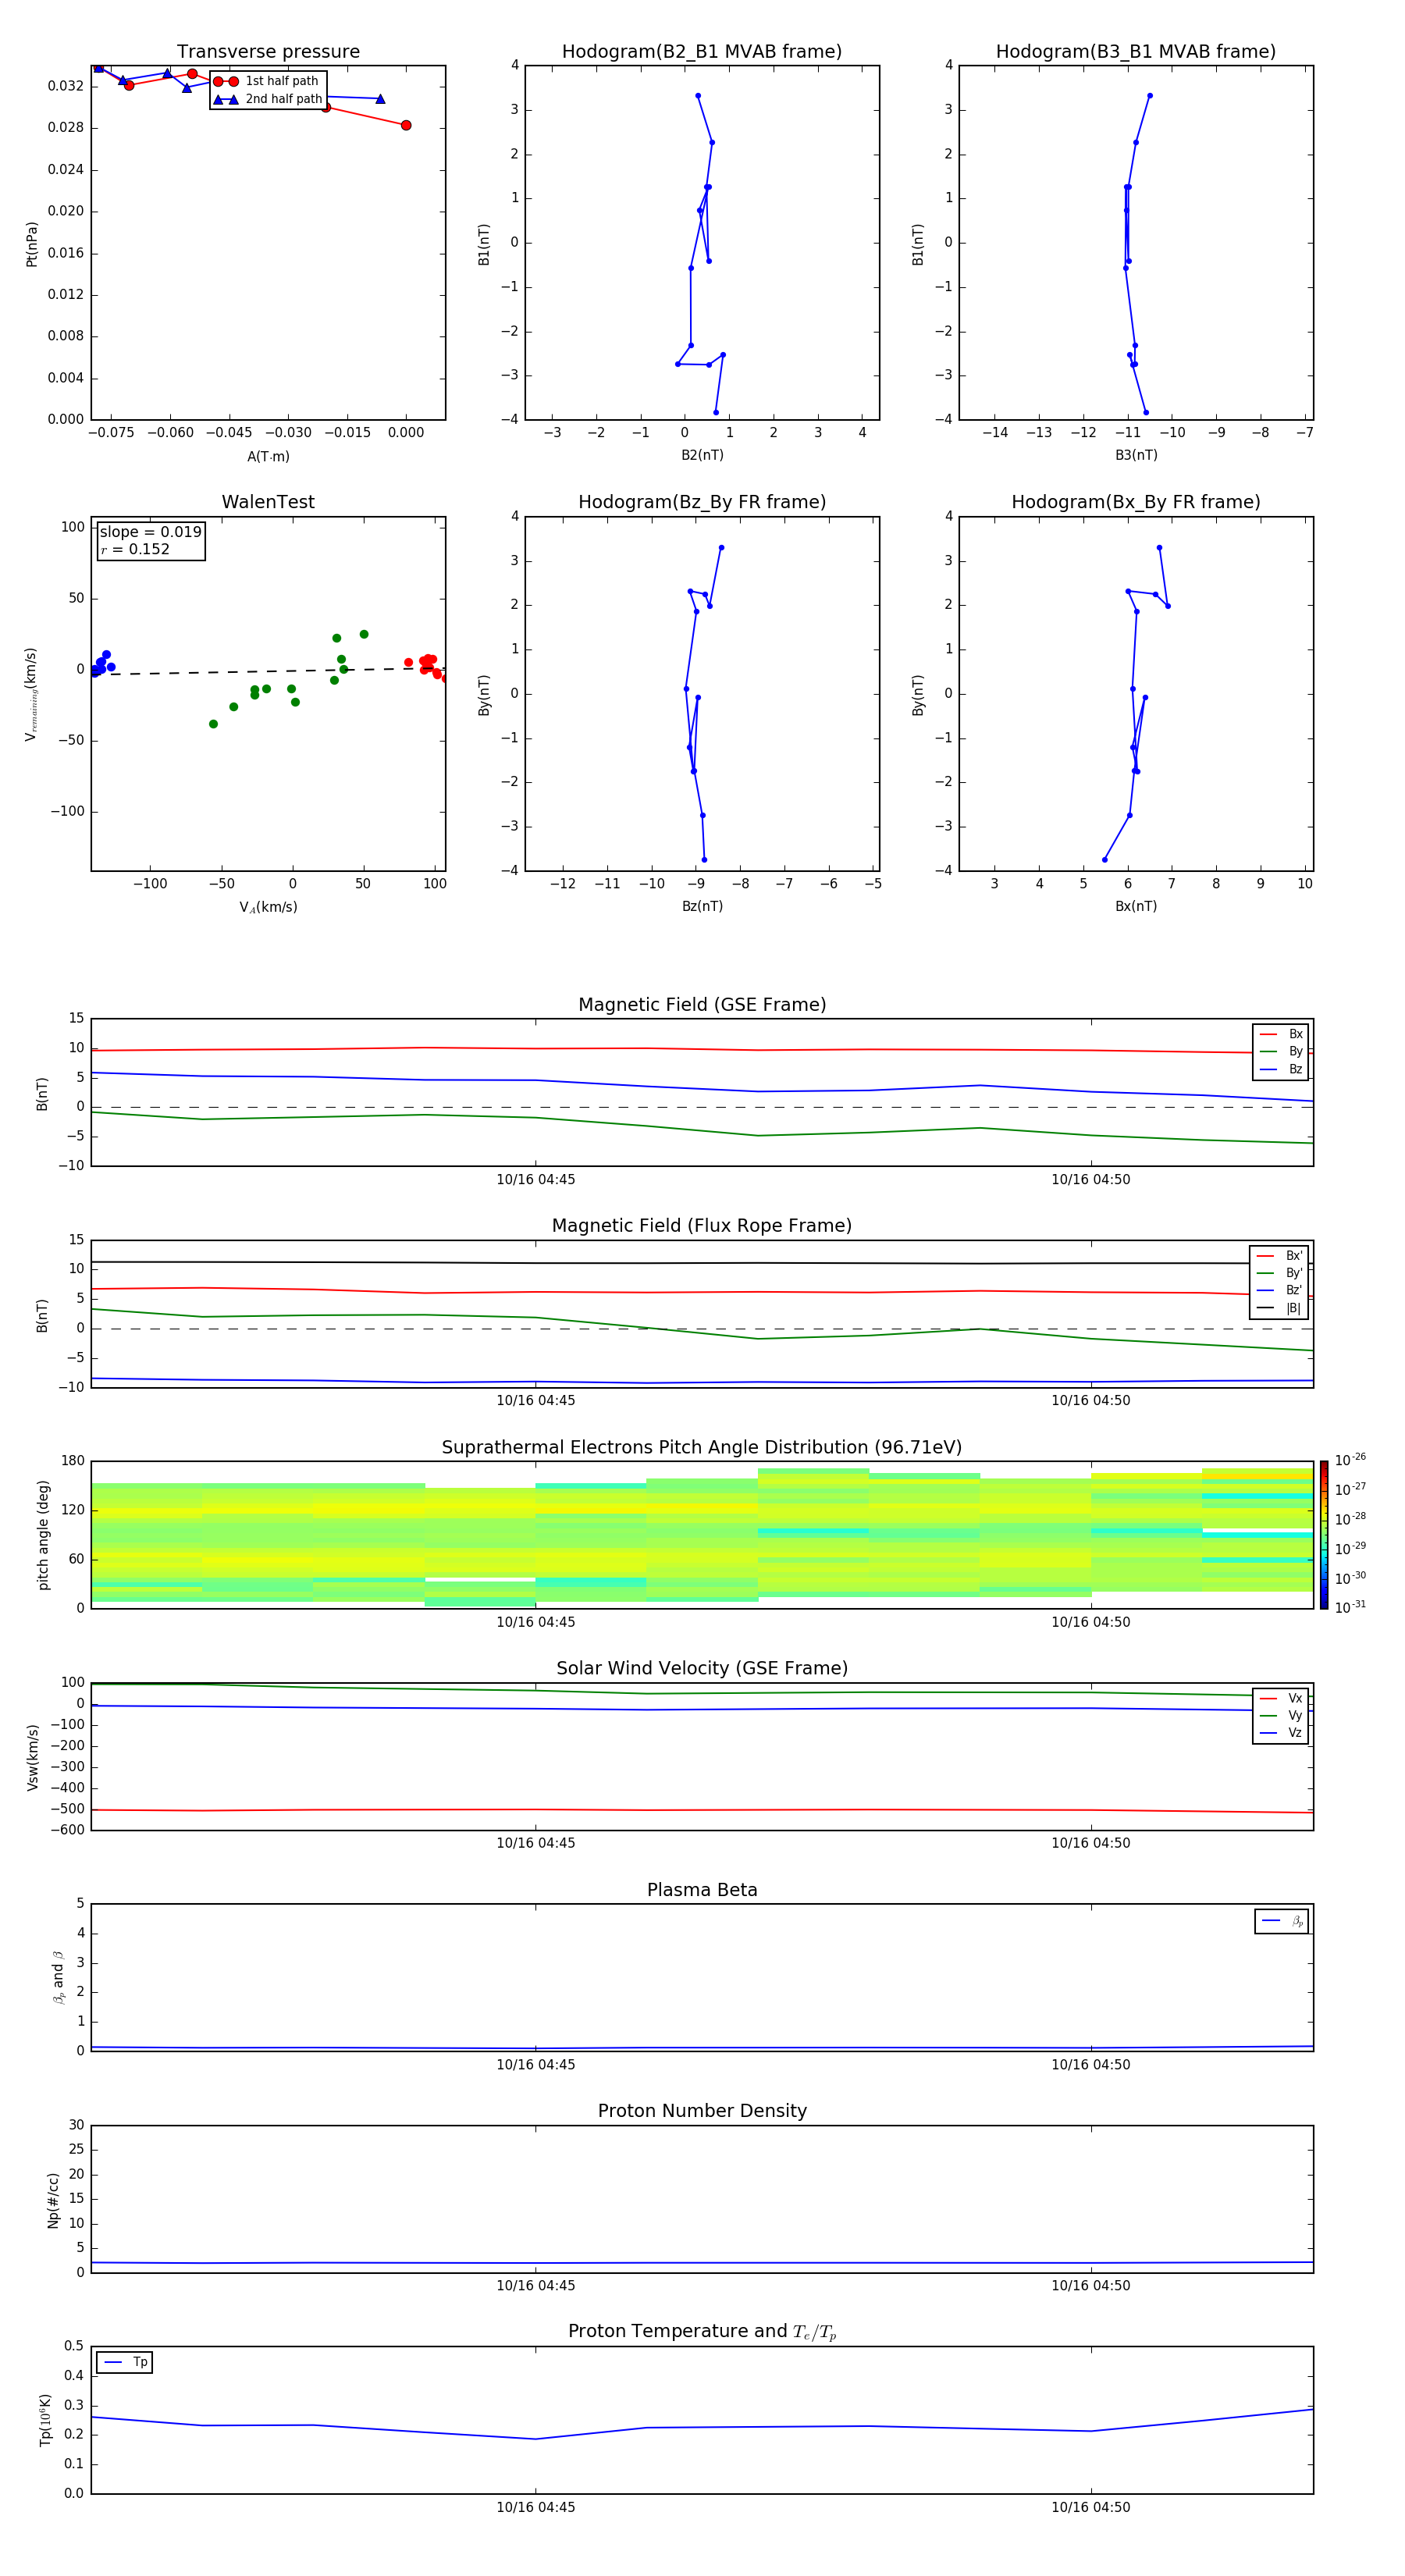This screenshot has width=1405, height=2576.
Task: Click the 'Transverse pressure' plot title
Action: (268, 52)
